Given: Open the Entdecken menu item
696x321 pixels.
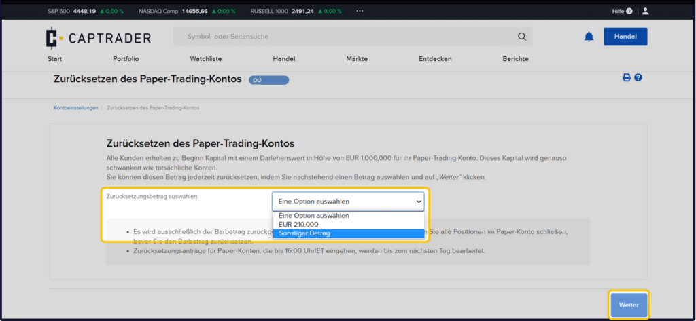Looking at the screenshot, I should [x=435, y=59].
